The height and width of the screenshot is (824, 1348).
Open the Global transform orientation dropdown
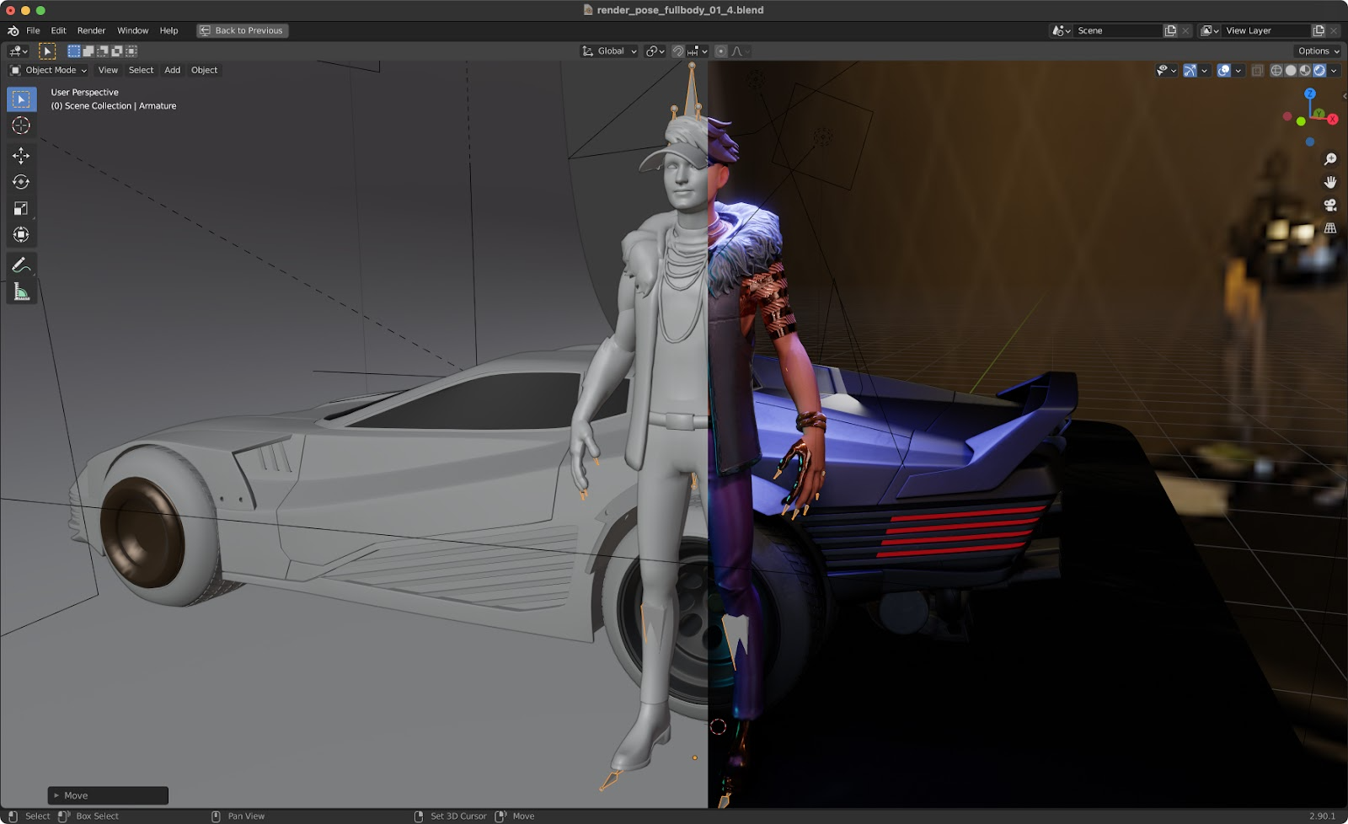point(609,51)
